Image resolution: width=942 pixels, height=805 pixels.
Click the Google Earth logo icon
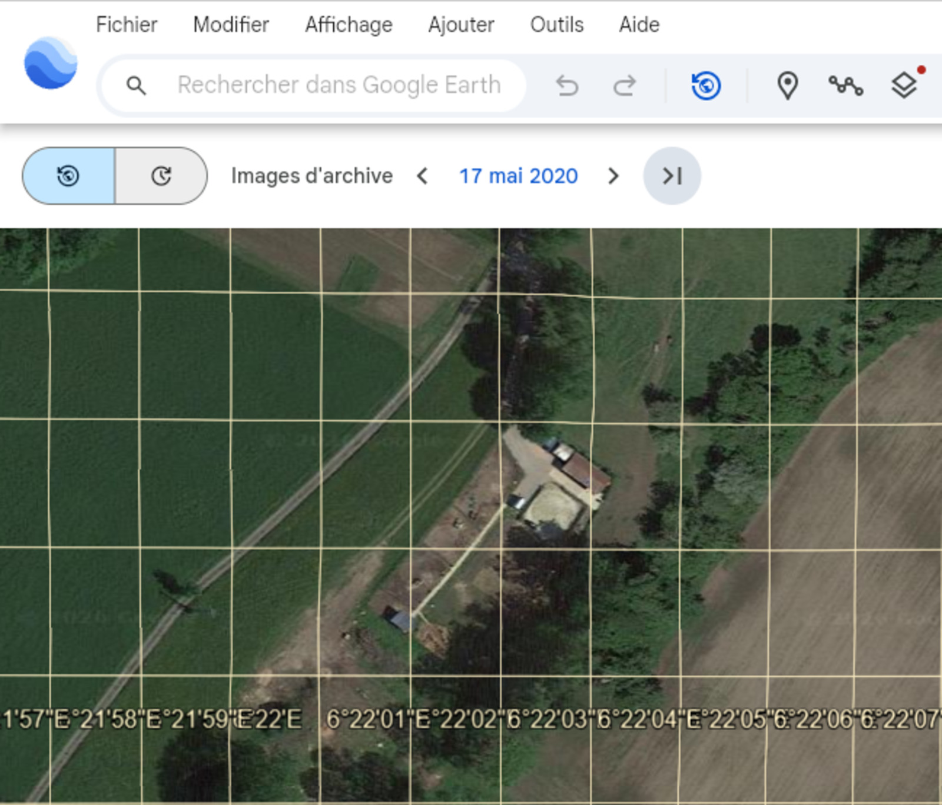pos(51,63)
